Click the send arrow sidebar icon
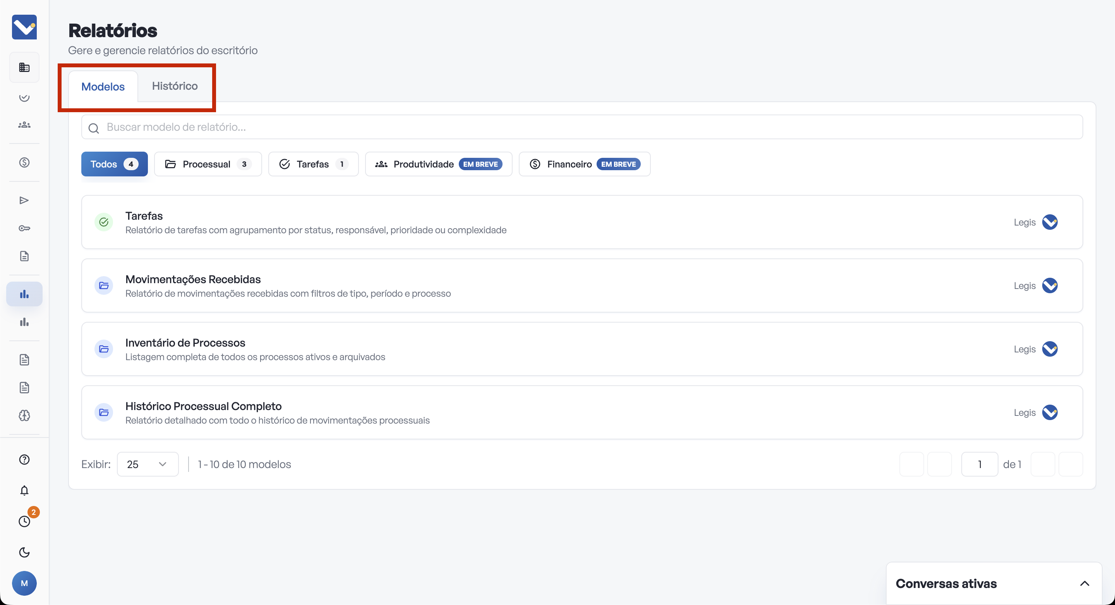This screenshot has width=1115, height=605. pyautogui.click(x=24, y=200)
